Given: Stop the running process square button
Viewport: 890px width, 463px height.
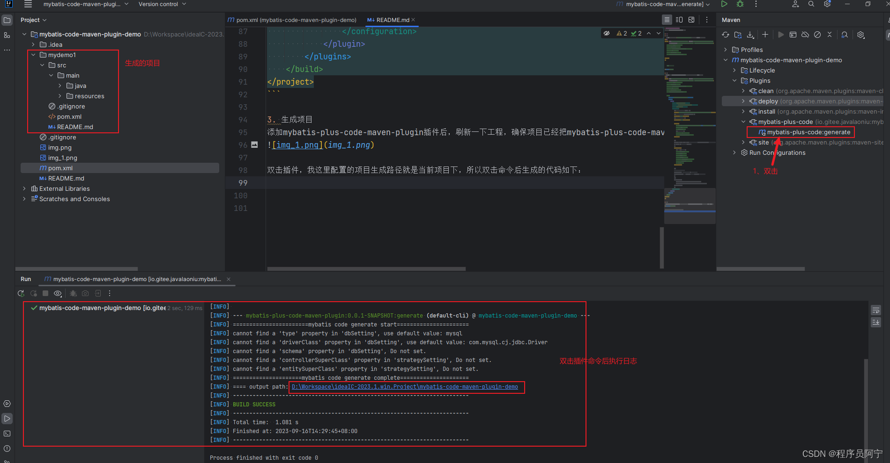Looking at the screenshot, I should [45, 293].
